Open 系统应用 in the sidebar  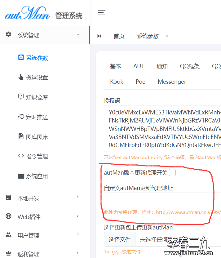tap(37, 176)
